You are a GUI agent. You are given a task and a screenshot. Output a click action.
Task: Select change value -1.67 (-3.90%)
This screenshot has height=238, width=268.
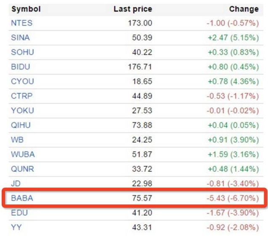(x=233, y=213)
